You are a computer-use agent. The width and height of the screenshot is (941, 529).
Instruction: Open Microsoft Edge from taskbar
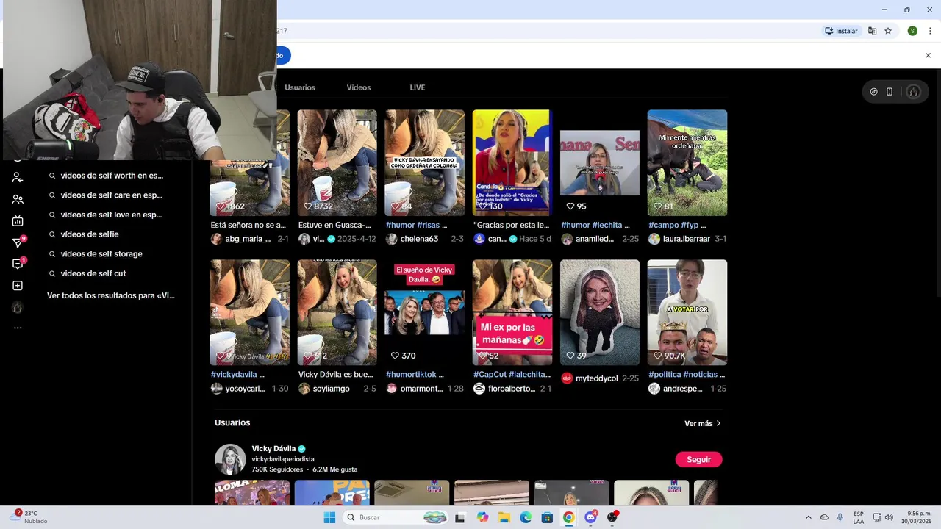[526, 517]
